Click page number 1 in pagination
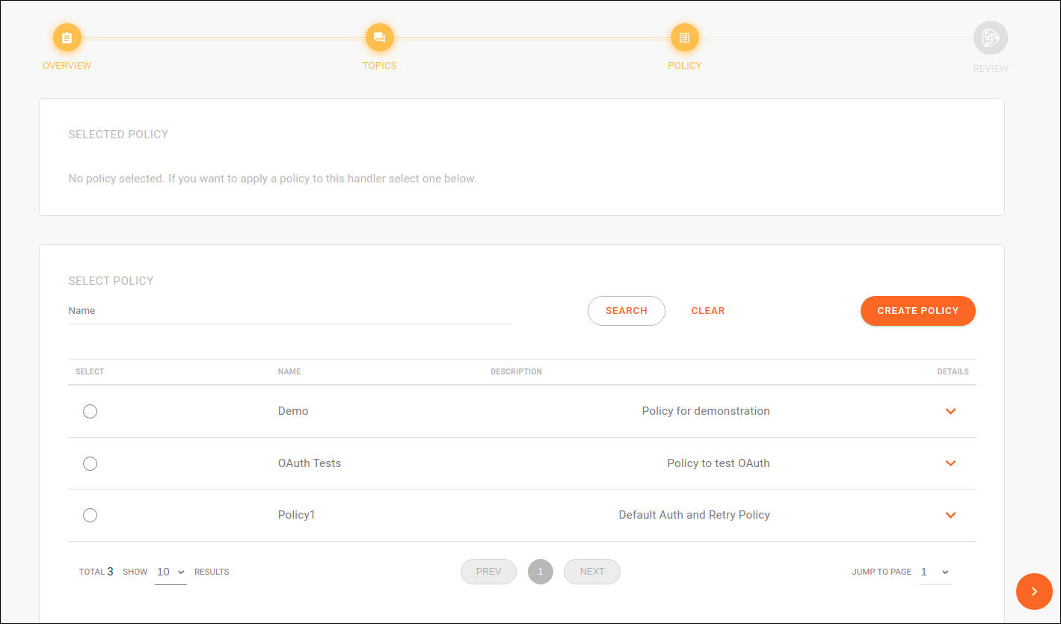1061x624 pixels. (x=540, y=572)
